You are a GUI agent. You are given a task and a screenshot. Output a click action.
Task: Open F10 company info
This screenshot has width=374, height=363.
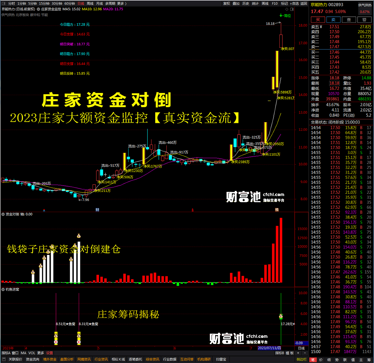pyautogui.click(x=275, y=3)
